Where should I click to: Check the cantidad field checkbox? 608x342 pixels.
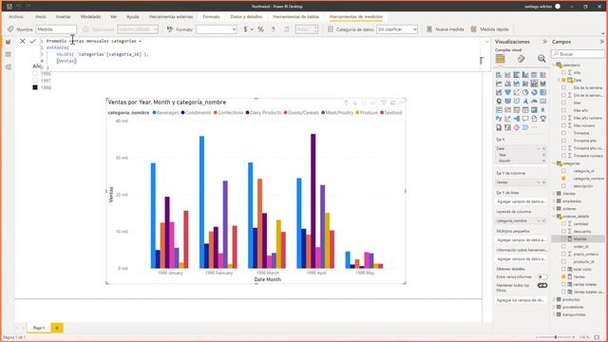point(563,224)
